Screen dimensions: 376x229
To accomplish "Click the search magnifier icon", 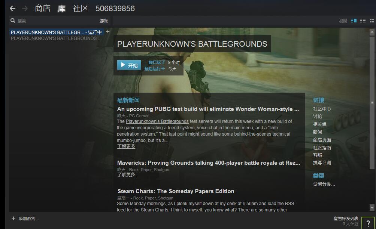I will pos(13,21).
